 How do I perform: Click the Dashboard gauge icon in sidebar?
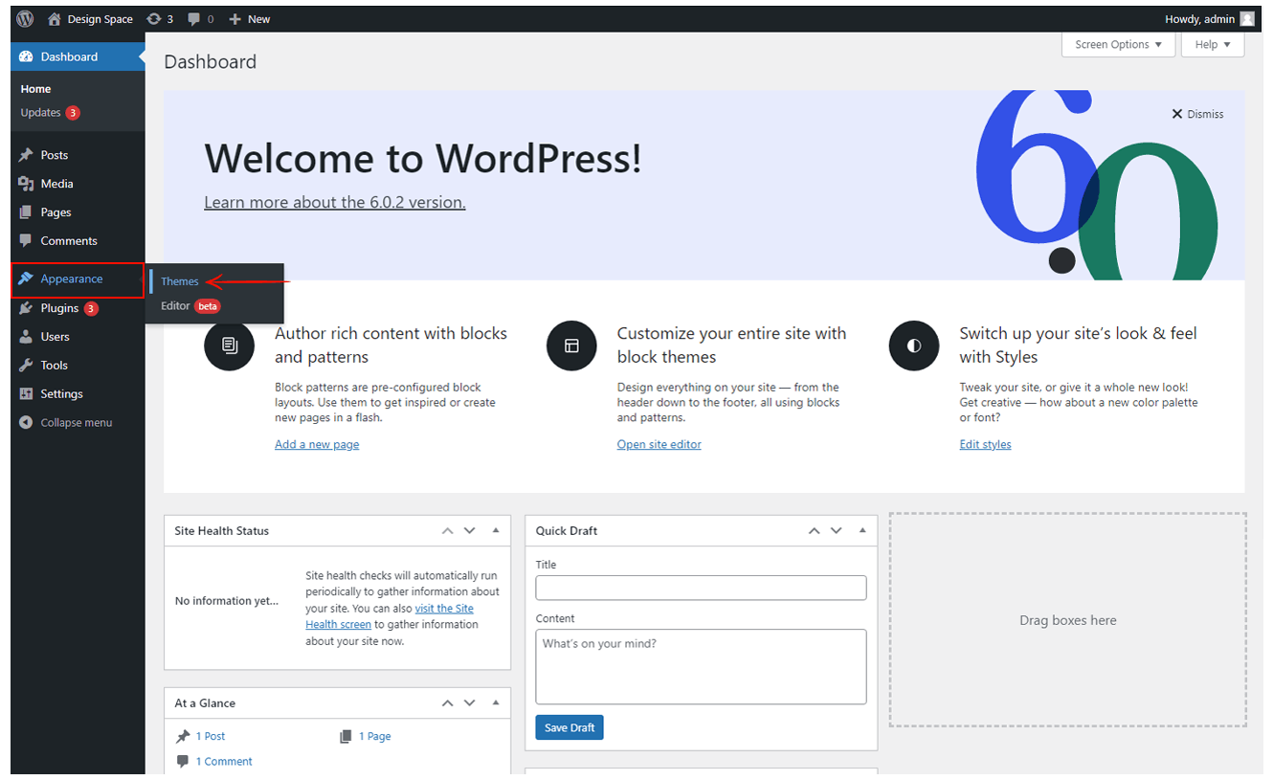tap(26, 56)
